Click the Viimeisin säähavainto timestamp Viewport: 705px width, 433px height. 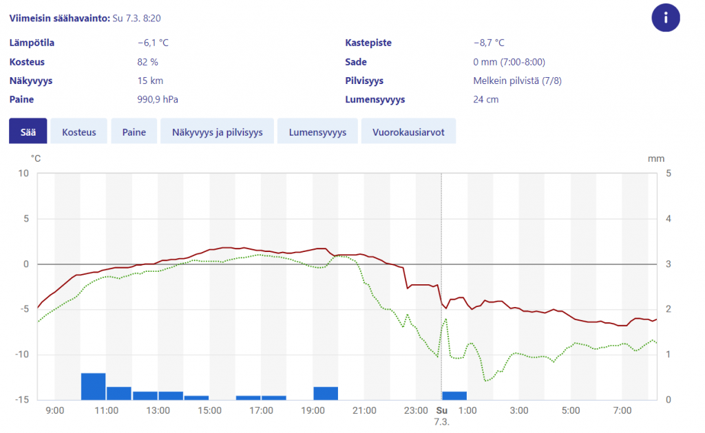pyautogui.click(x=136, y=19)
